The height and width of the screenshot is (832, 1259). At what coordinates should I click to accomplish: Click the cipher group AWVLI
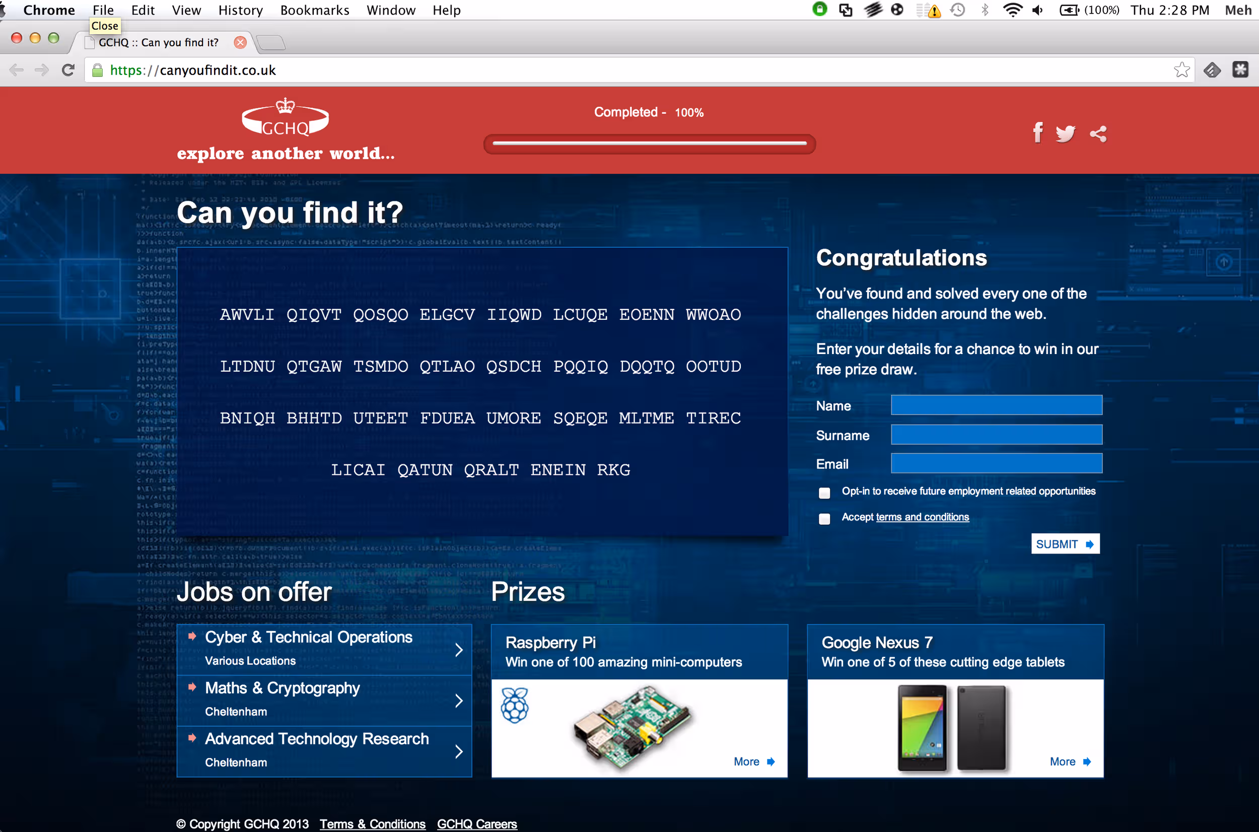click(x=247, y=315)
